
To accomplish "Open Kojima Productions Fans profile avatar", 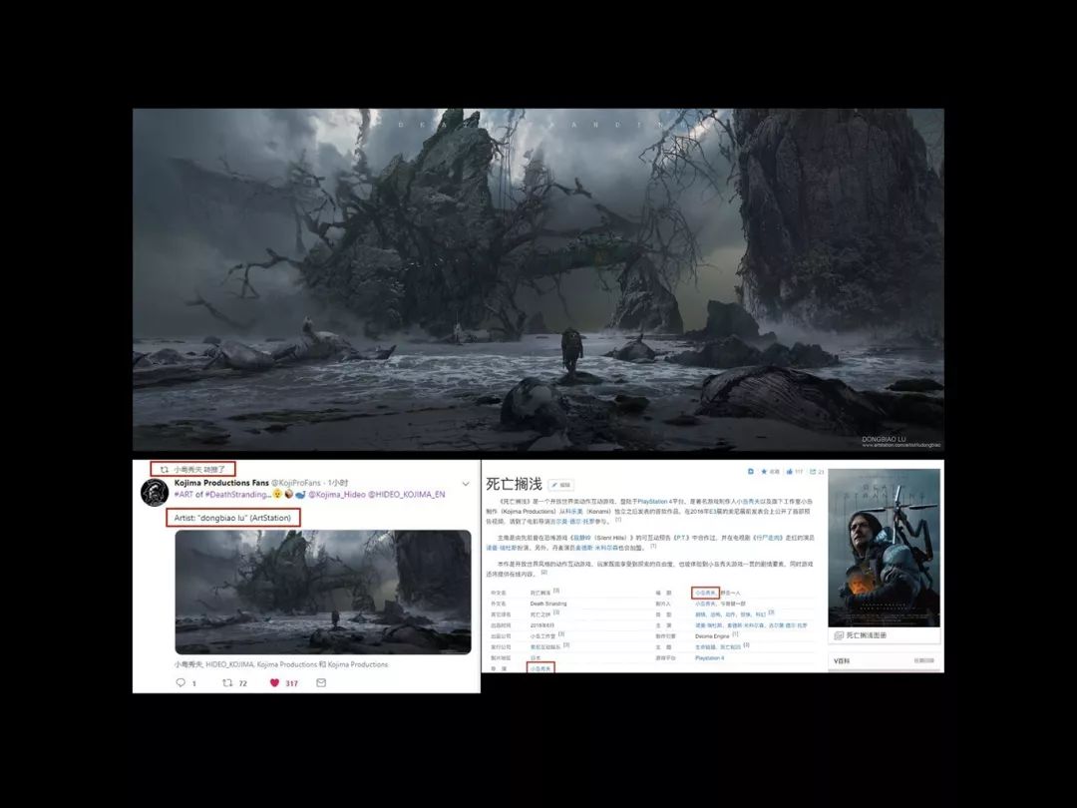I will click(155, 492).
